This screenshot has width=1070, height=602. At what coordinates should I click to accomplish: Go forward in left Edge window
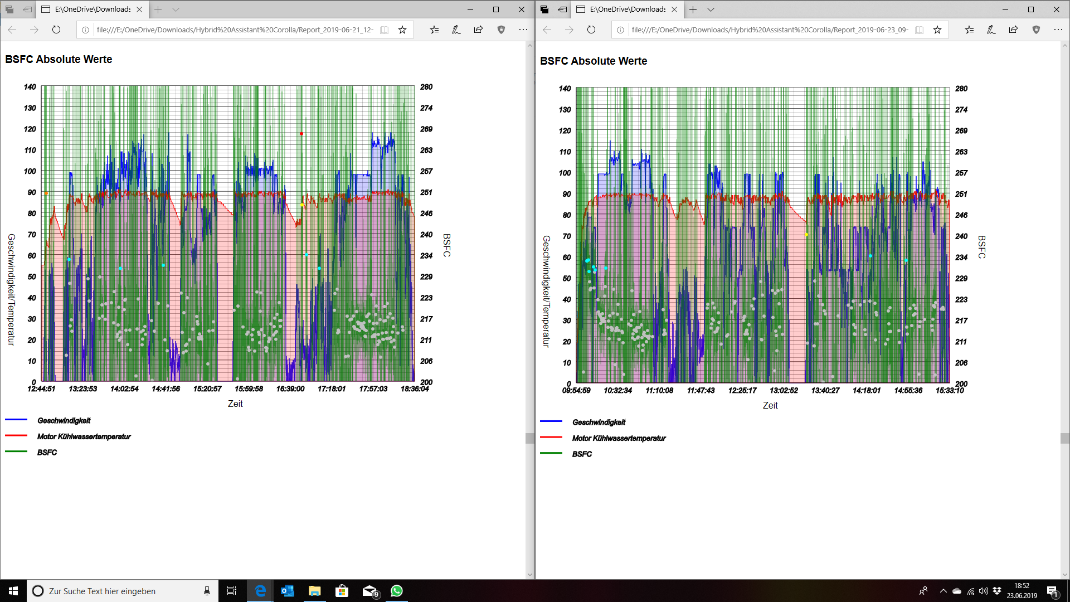pyautogui.click(x=34, y=30)
